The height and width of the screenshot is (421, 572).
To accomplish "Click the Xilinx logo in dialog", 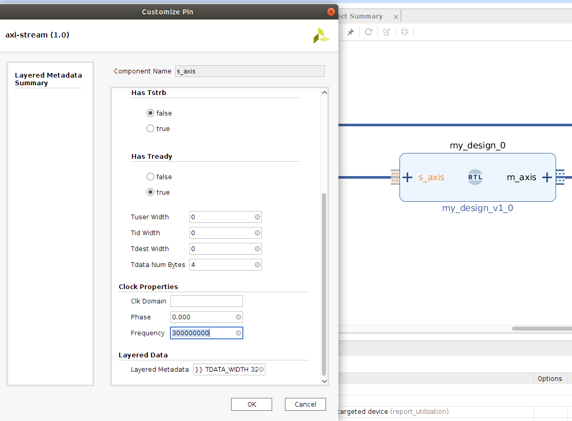I will 321,35.
